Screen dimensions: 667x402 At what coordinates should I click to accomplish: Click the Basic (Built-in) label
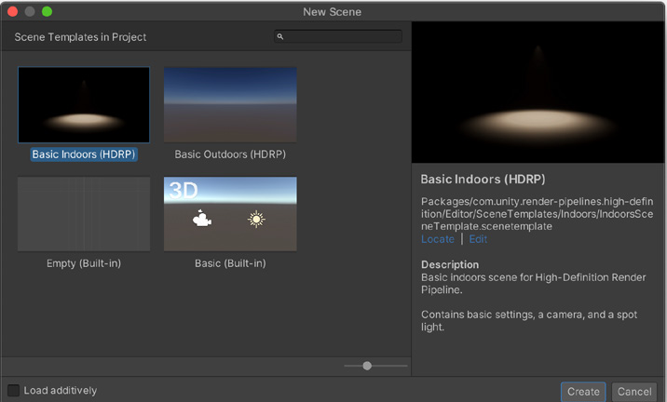point(230,263)
